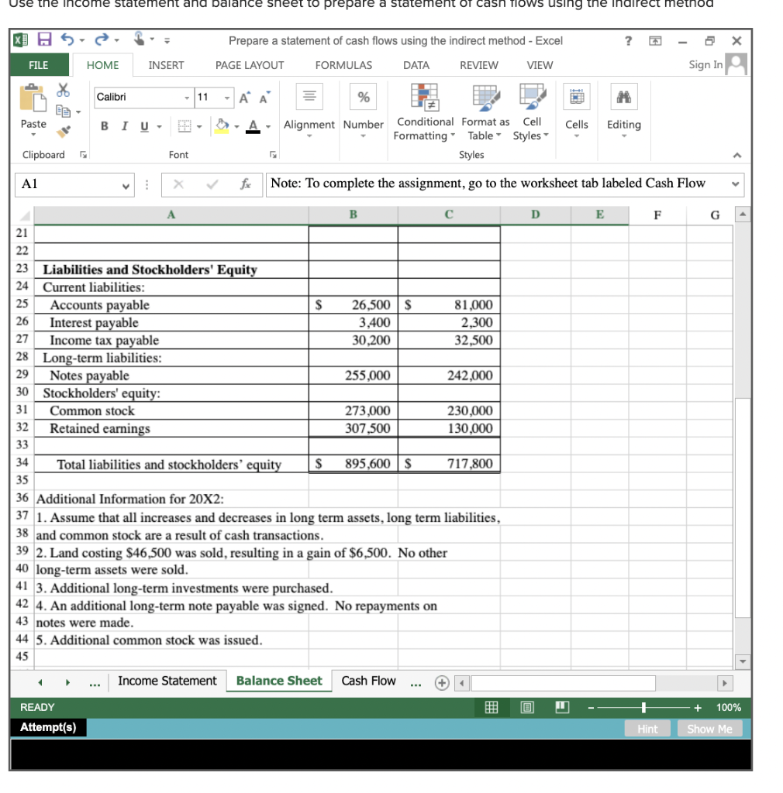Expand the borders dropdown arrow

199,126
